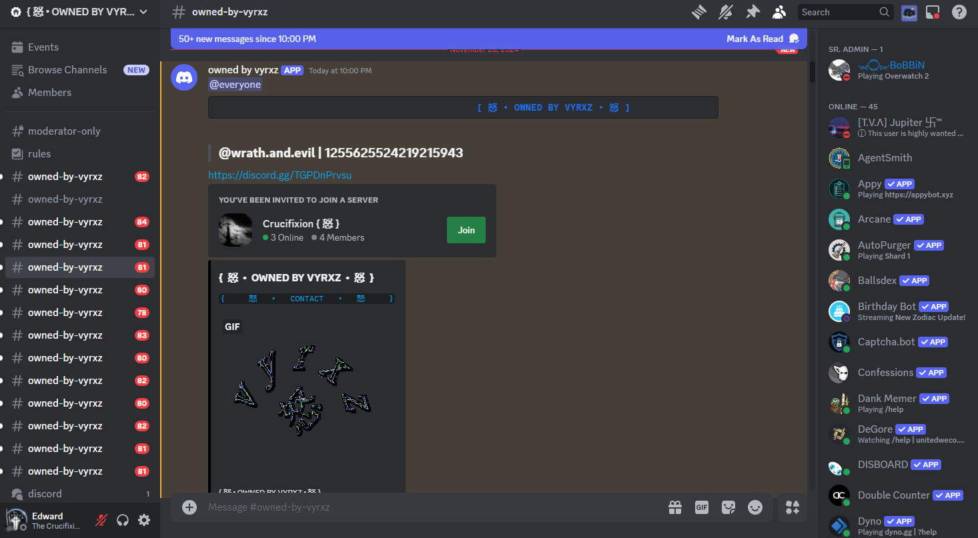Open the plus attachment menu in message box
This screenshot has height=538, width=978.
tap(189, 507)
